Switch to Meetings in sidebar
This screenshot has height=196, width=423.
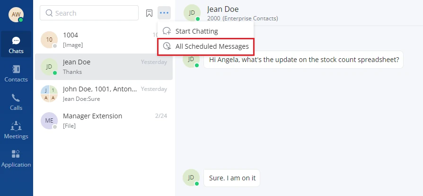tap(16, 130)
